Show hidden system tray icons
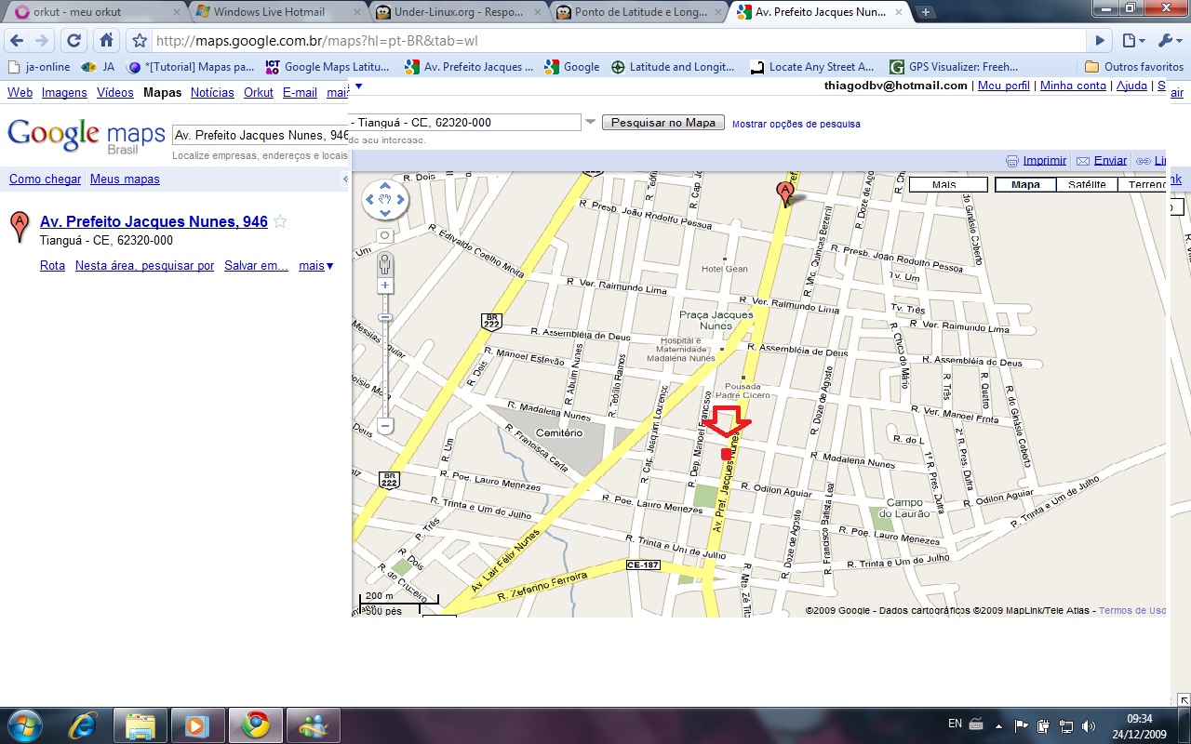Image resolution: width=1191 pixels, height=744 pixels. pyautogui.click(x=999, y=724)
